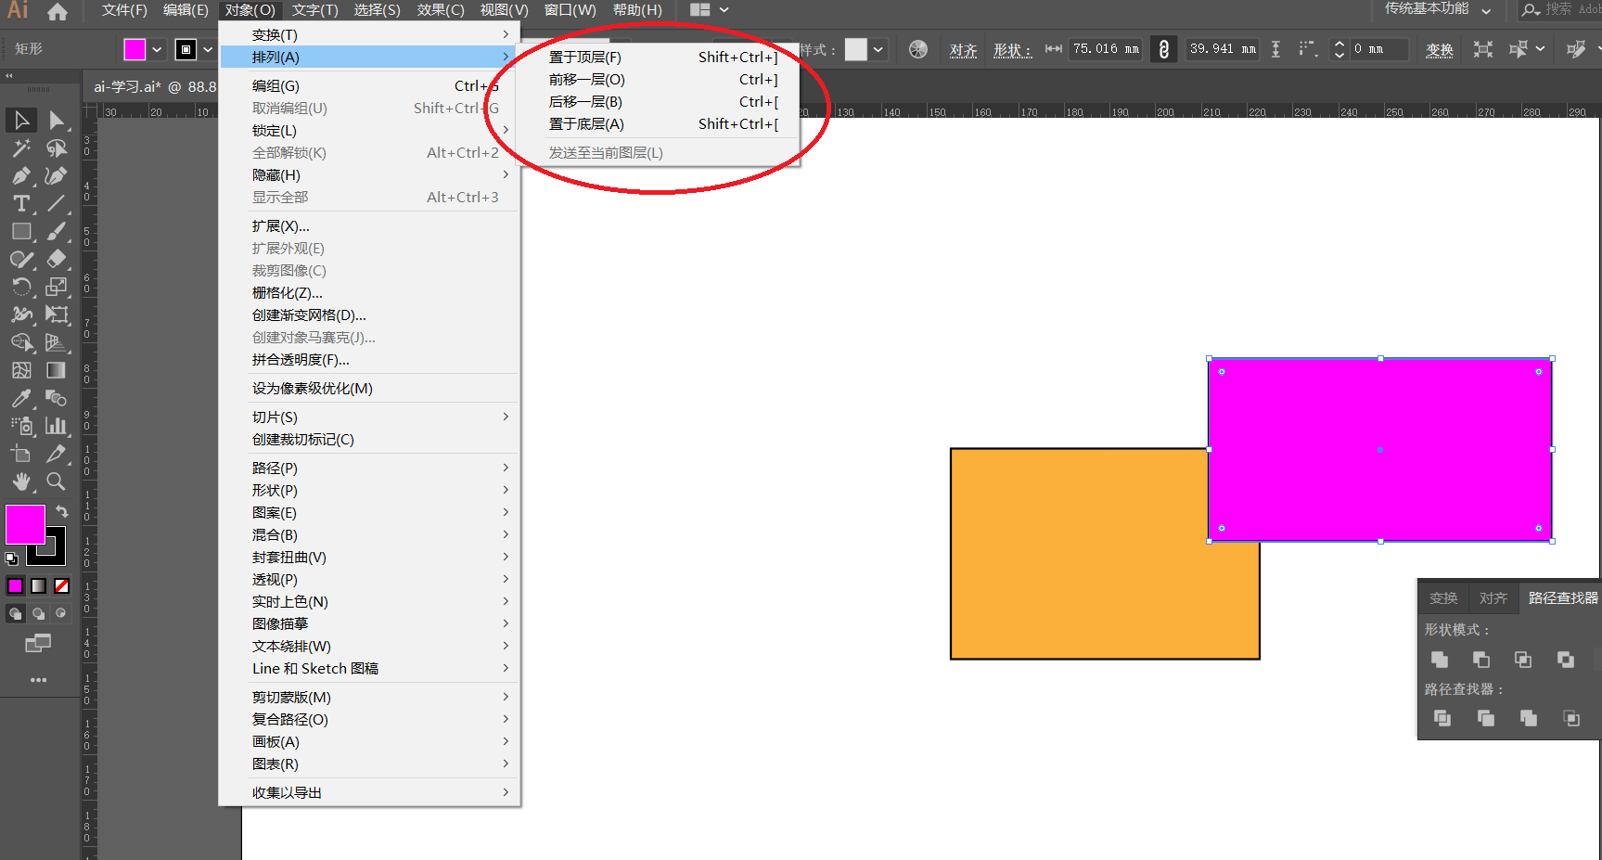Enable Draw Behind mode
This screenshot has width=1602, height=860.
[38, 613]
